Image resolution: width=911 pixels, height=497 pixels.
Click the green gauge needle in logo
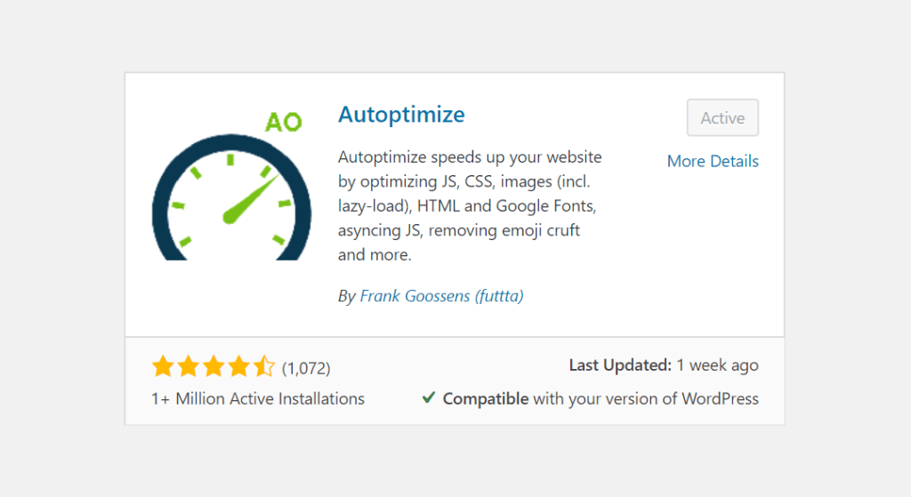(x=250, y=198)
